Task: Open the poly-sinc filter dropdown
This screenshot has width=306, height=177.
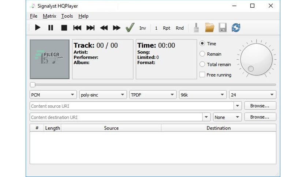Action: pos(103,95)
